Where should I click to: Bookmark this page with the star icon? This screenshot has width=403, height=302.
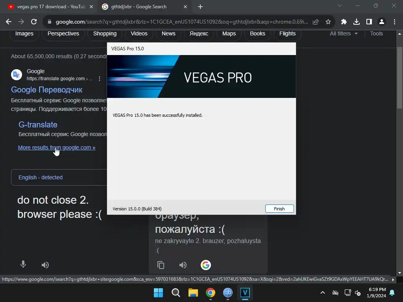click(x=328, y=22)
